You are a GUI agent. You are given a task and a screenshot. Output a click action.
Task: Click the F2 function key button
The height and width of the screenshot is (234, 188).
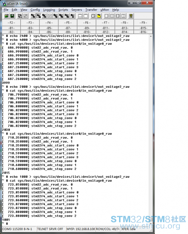point(11,23)
